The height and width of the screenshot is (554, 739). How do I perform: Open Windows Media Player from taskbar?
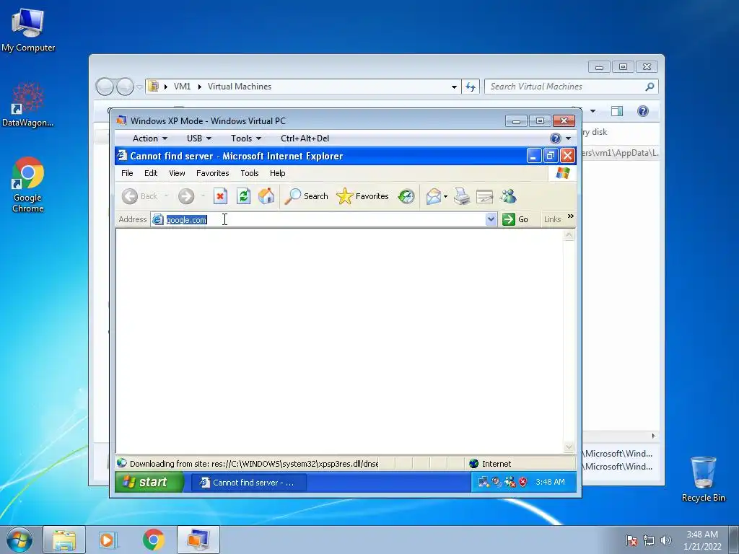[x=108, y=540]
